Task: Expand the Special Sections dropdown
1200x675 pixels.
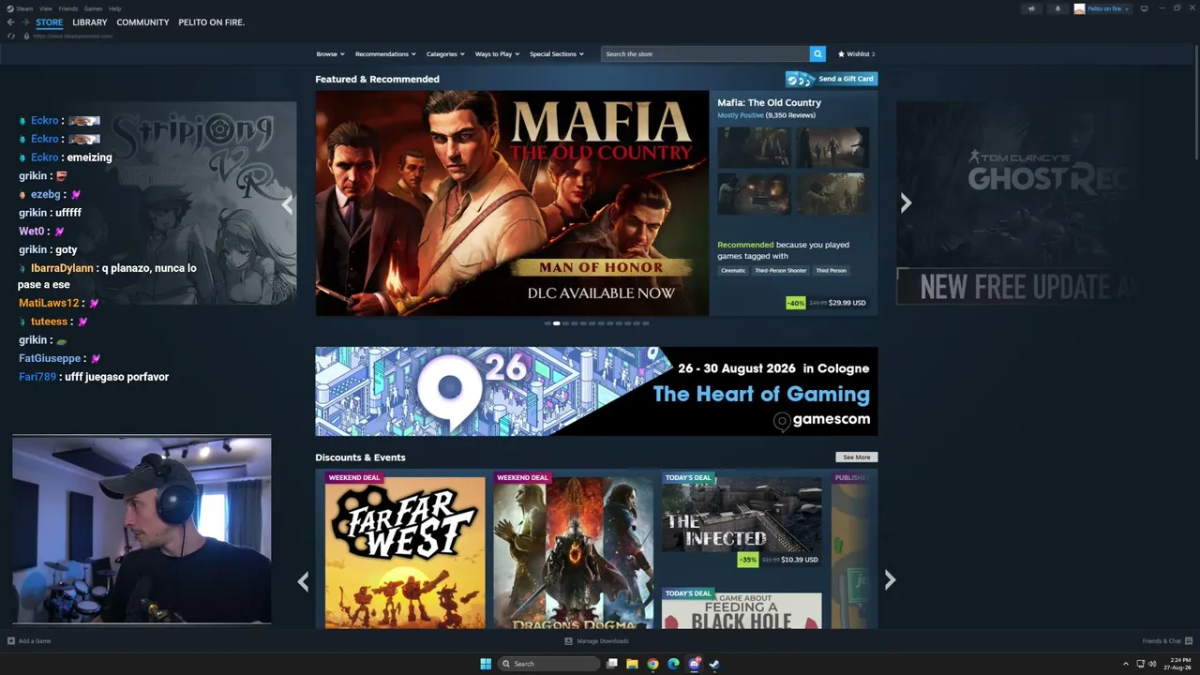Action: point(557,54)
